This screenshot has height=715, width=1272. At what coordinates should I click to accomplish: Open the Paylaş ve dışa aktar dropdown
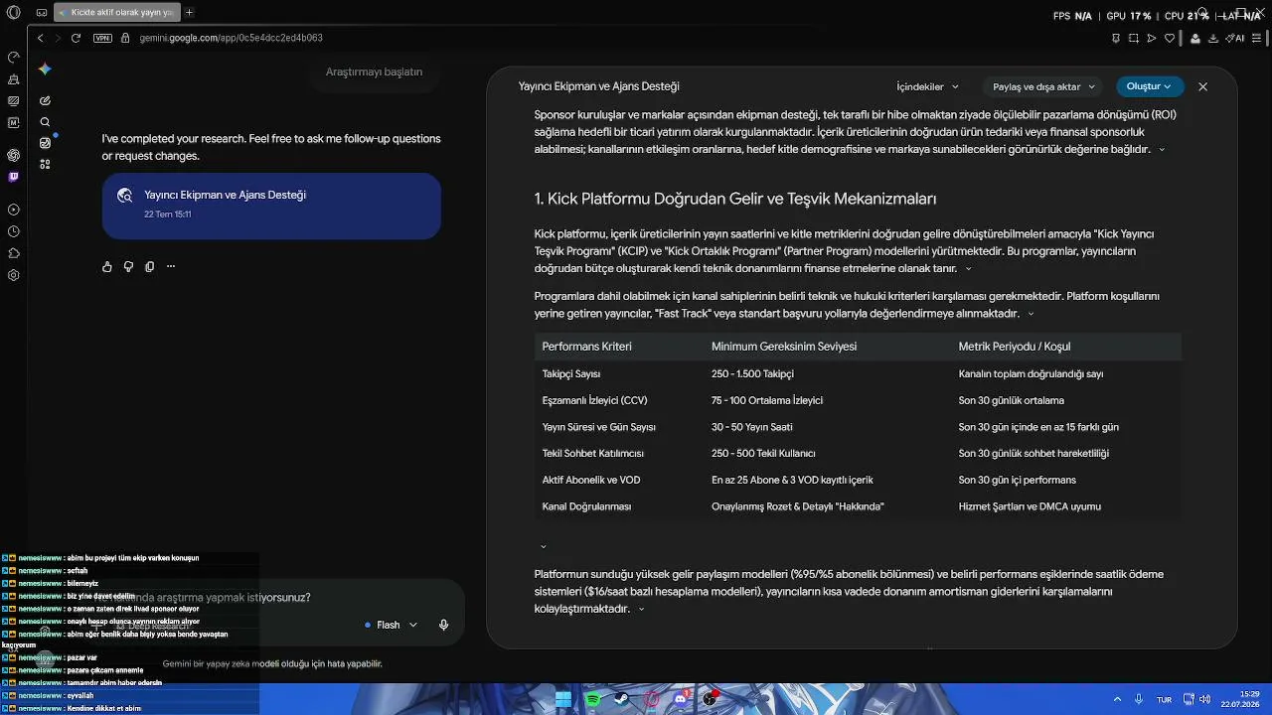pos(1043,86)
